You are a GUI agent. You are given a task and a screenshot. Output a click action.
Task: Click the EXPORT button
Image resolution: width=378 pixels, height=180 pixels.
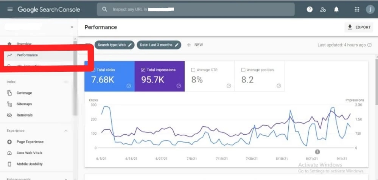tap(359, 27)
